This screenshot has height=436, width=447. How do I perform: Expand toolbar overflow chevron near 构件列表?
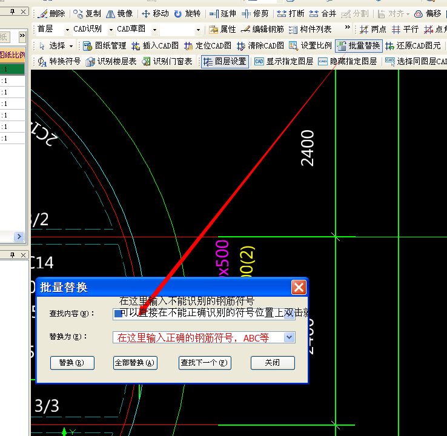pos(347,27)
